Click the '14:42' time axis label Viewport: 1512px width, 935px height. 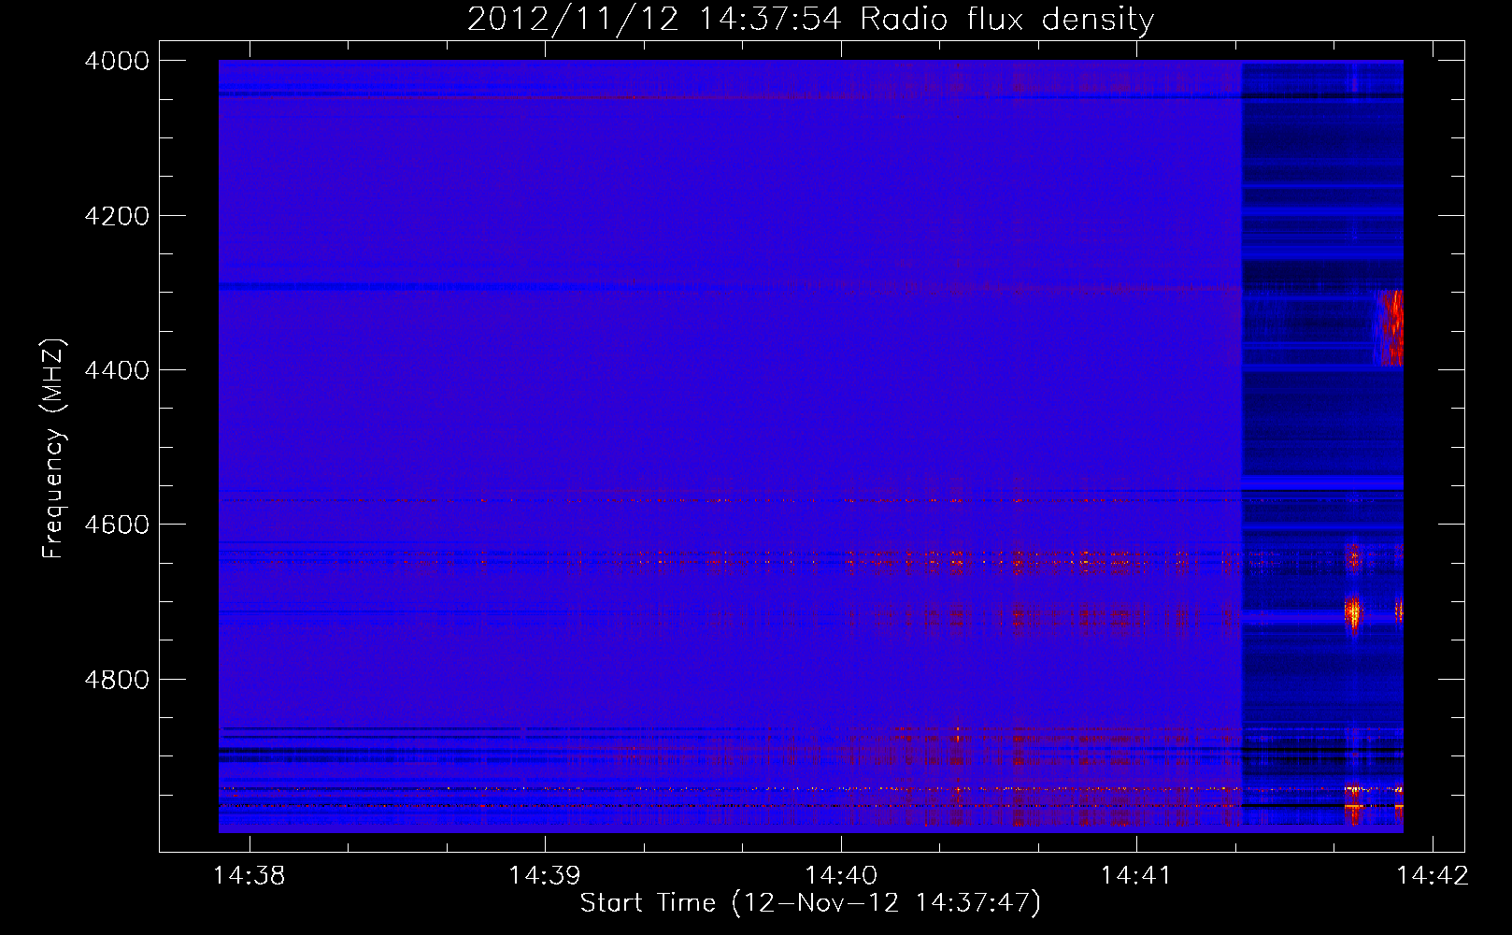coord(1432,875)
